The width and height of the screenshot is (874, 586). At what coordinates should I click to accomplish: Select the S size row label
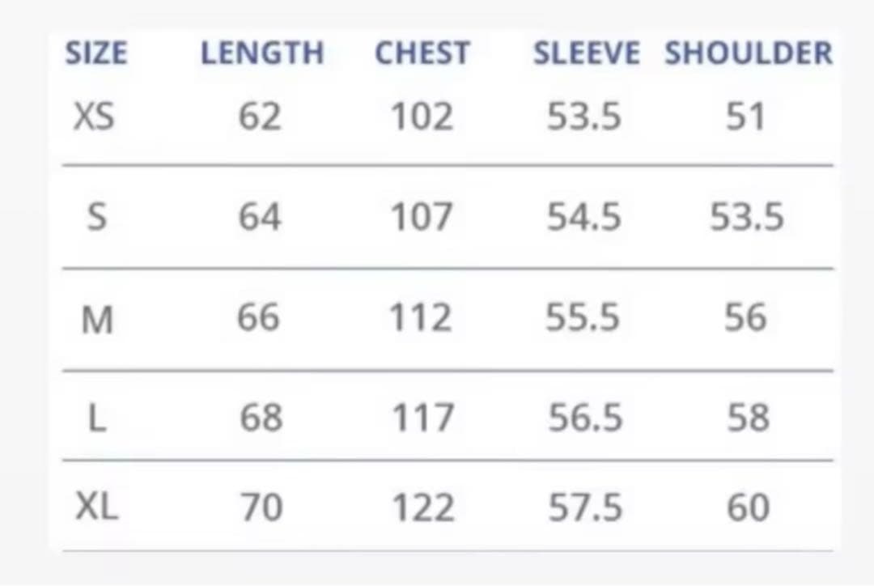click(x=96, y=217)
